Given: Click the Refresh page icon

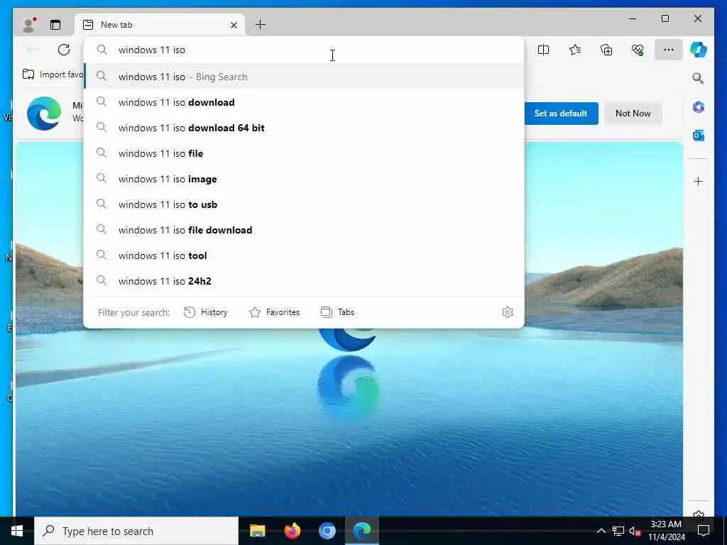Looking at the screenshot, I should tap(63, 50).
